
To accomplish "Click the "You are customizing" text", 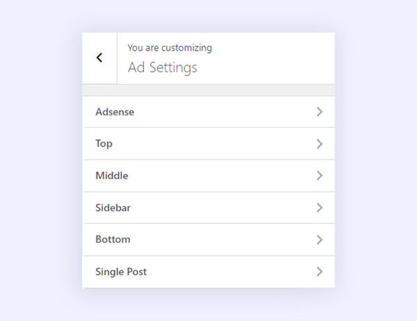I will [x=170, y=48].
